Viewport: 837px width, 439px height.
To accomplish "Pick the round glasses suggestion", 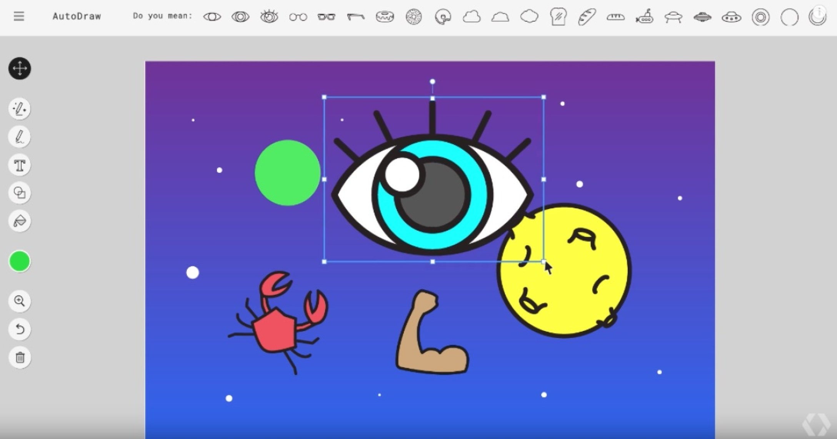I will click(298, 17).
